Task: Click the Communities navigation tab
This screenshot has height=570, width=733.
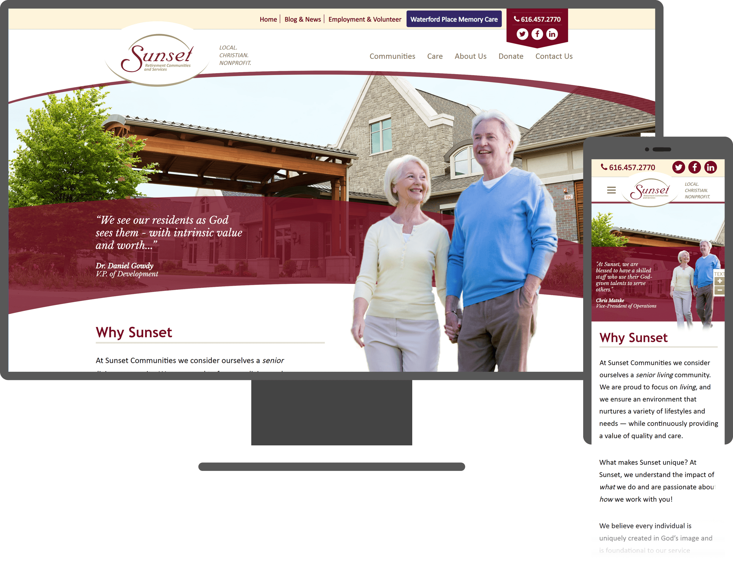Action: click(391, 55)
